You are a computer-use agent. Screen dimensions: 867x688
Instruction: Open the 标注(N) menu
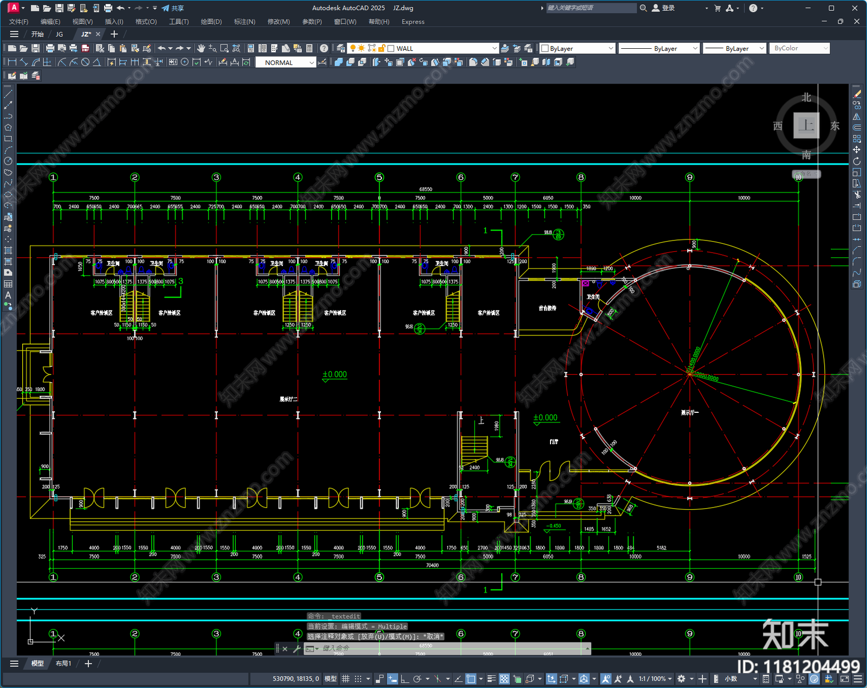tap(244, 22)
